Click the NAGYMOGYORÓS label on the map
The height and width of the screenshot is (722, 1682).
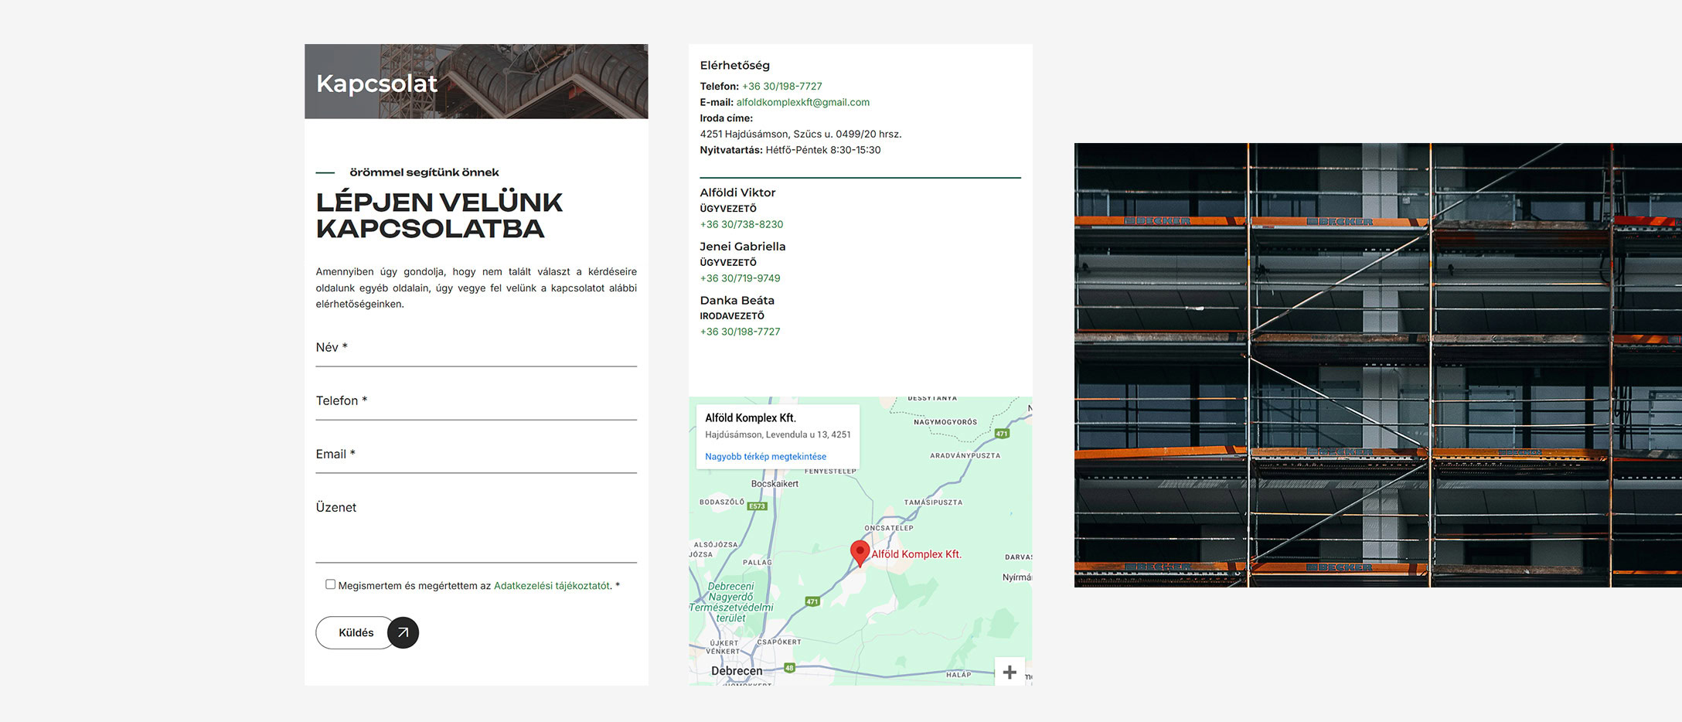[945, 422]
